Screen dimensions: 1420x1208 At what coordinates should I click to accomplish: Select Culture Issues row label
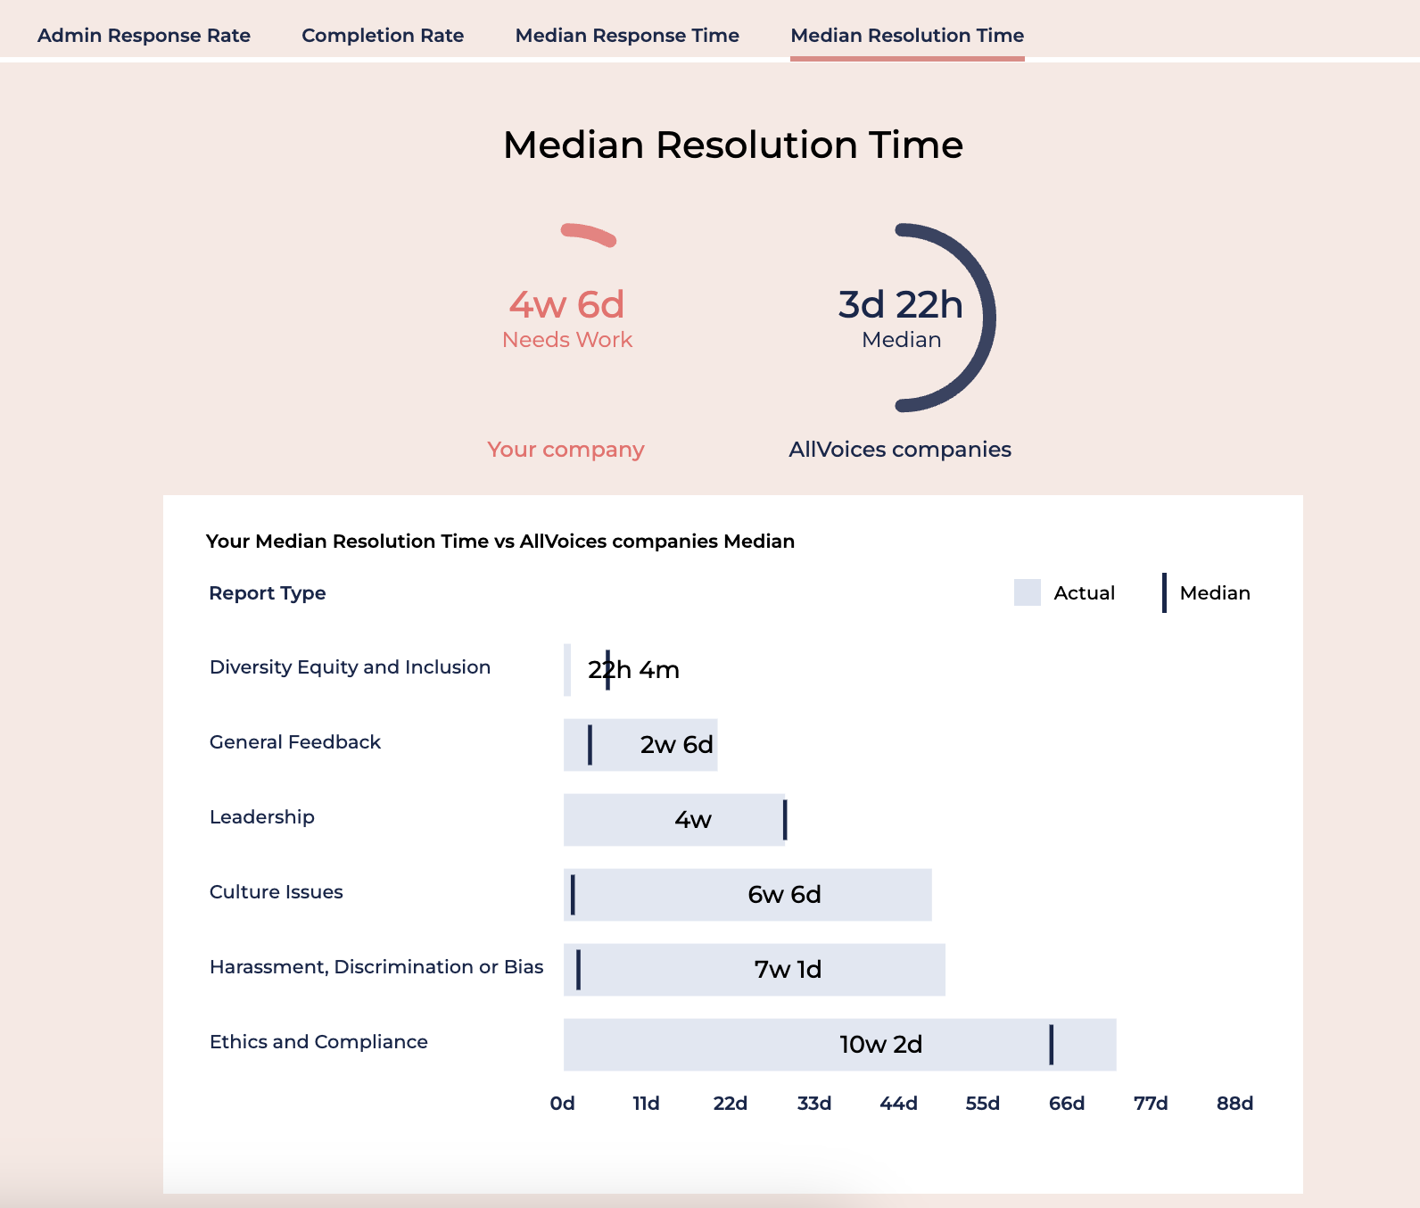[x=277, y=892]
